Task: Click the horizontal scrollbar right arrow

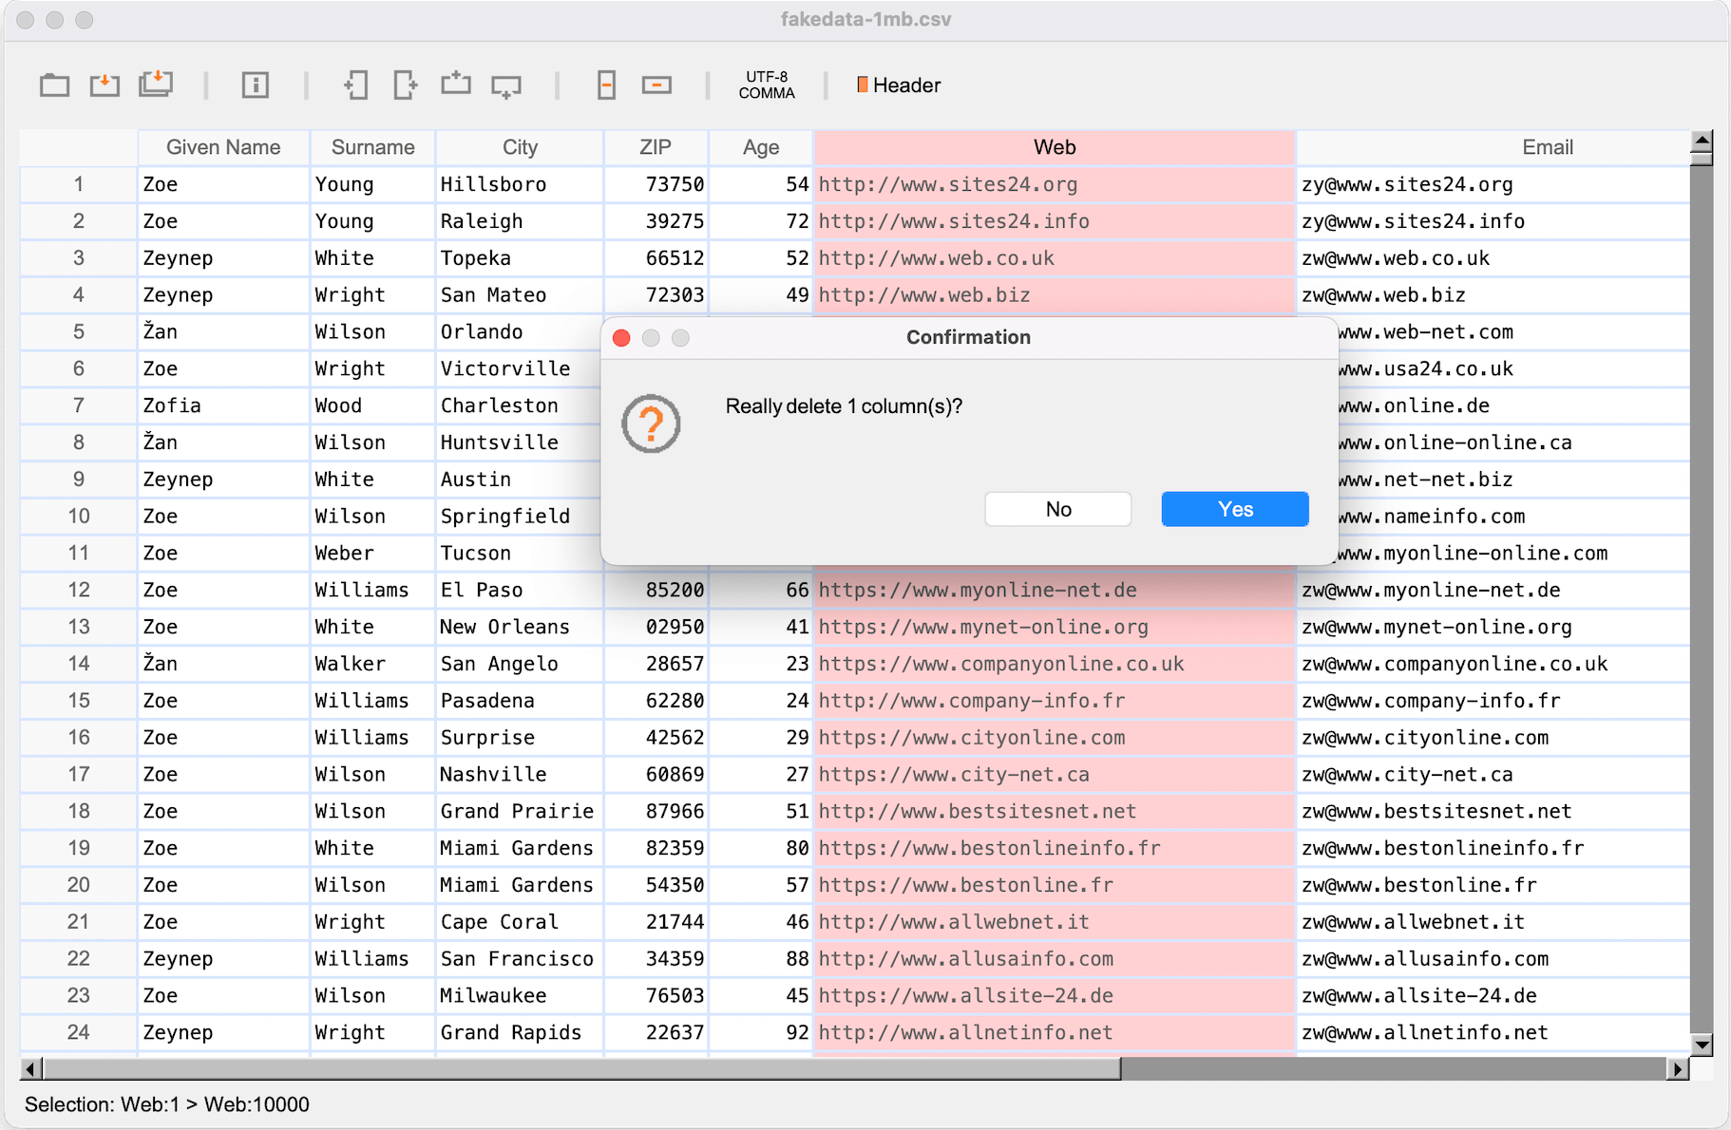Action: point(1678,1069)
